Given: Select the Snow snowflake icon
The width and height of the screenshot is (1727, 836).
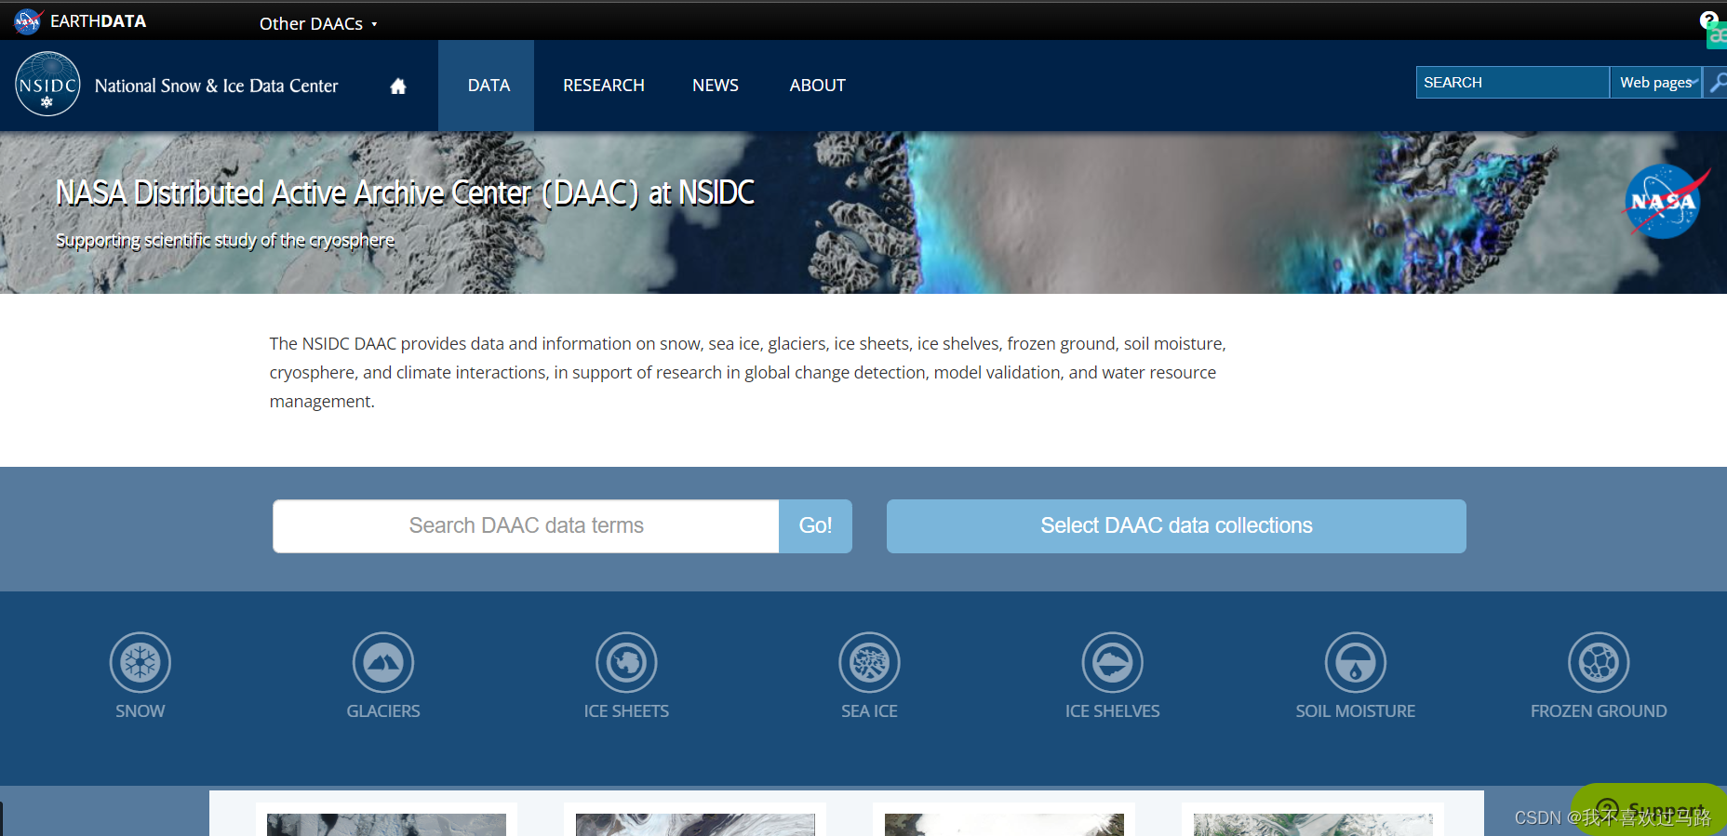Looking at the screenshot, I should click(141, 662).
